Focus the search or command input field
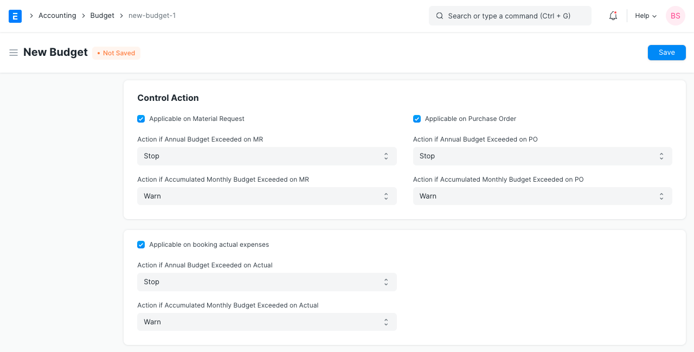This screenshot has width=694, height=352. coord(515,16)
